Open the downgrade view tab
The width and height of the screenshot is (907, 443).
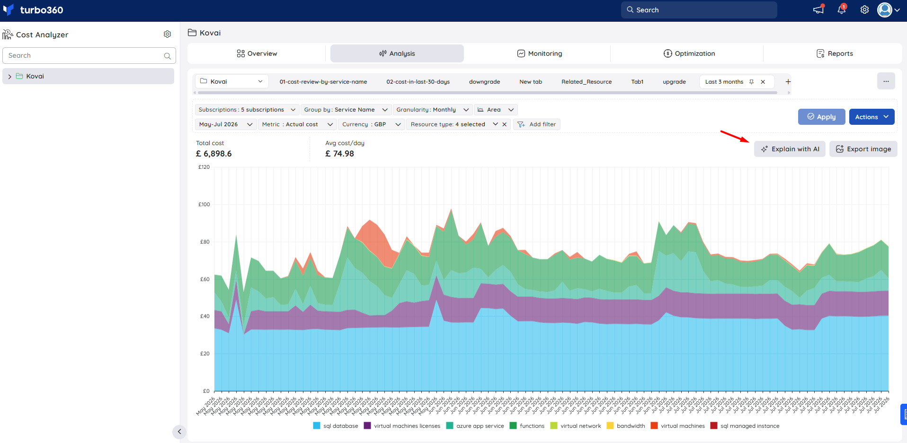(x=485, y=82)
